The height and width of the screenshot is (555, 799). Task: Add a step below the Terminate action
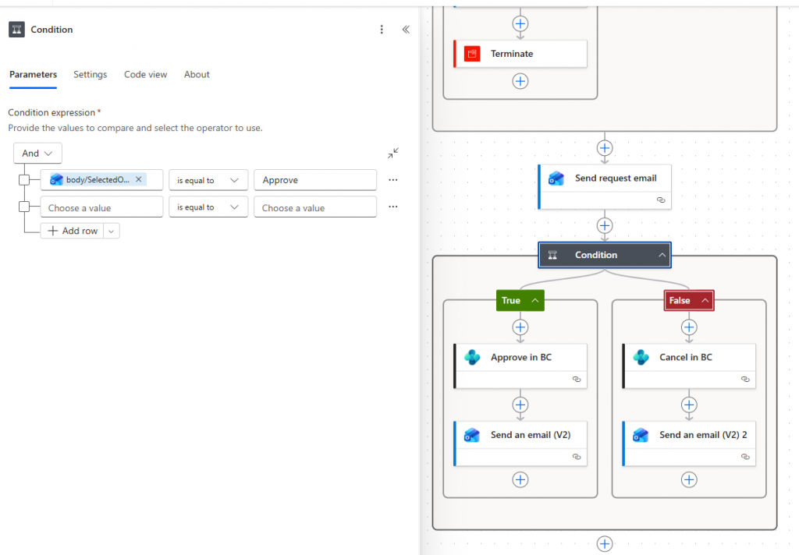tap(520, 81)
